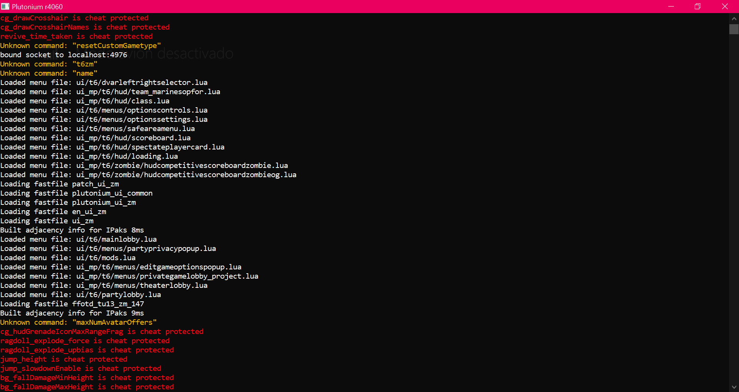Restore down the Plutonium console window
The image size is (739, 392).
(697, 7)
